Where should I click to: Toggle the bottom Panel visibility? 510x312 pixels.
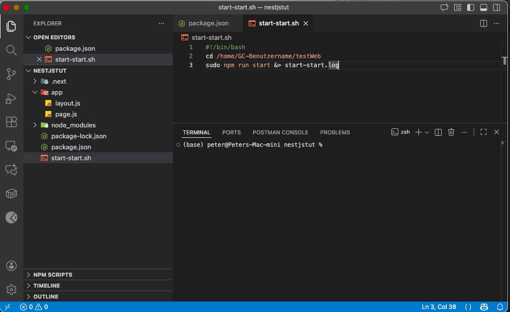point(484,7)
